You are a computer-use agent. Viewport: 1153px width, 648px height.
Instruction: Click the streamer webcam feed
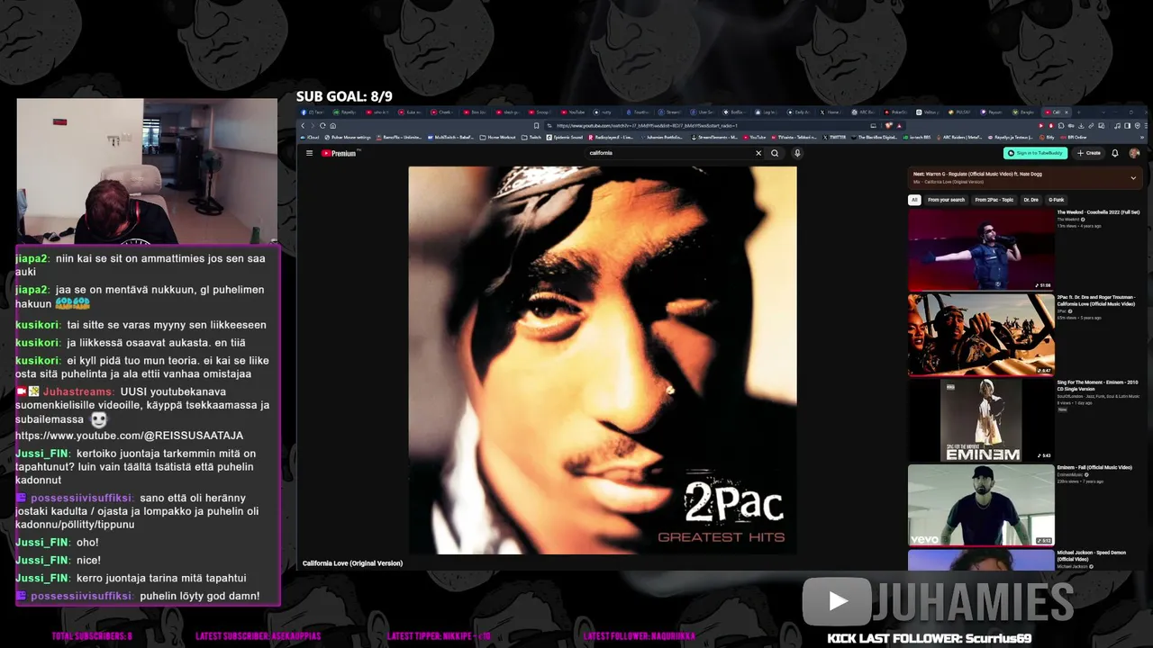[147, 171]
